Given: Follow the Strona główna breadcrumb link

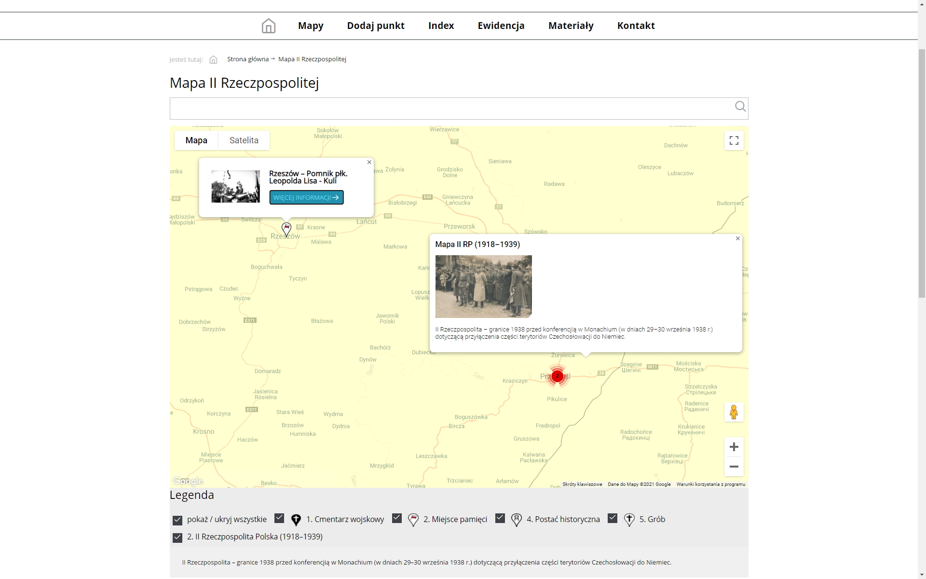Looking at the screenshot, I should [x=247, y=59].
